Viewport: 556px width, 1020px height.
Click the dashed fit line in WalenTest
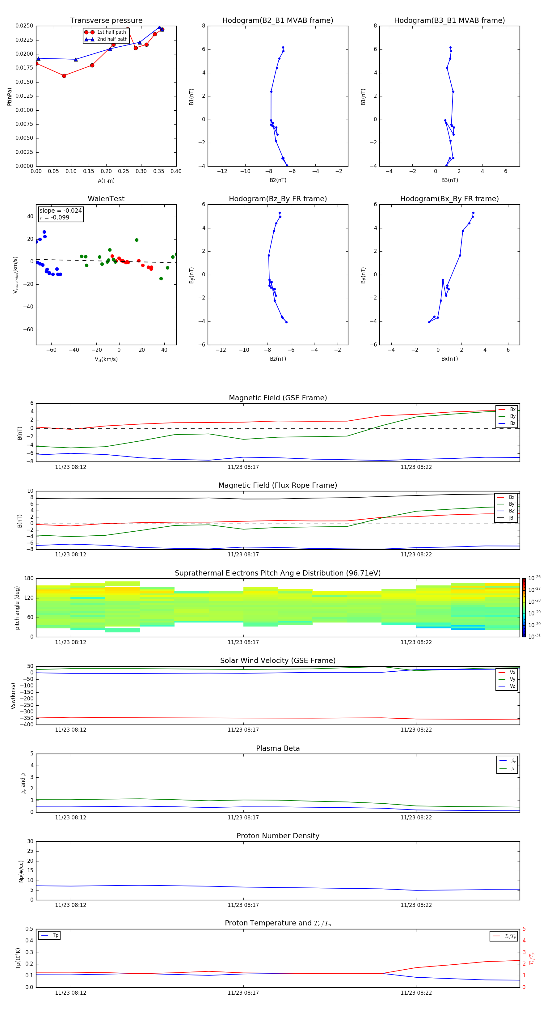(106, 261)
